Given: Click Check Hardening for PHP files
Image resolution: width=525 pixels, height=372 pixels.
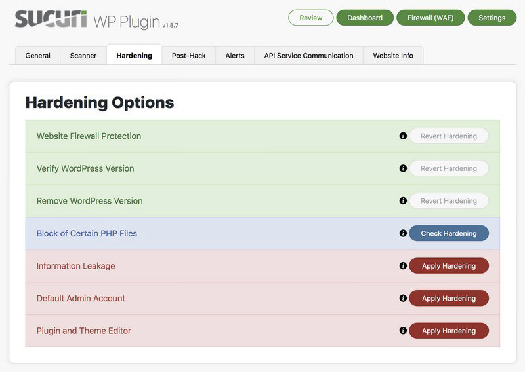Looking at the screenshot, I should click(449, 233).
